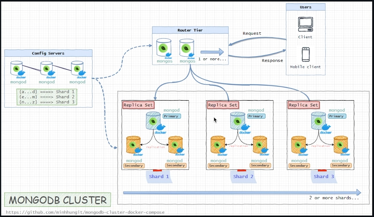
Task: Open the github.com/minhhungit mongodb-cluster link
Action: [x=85, y=212]
